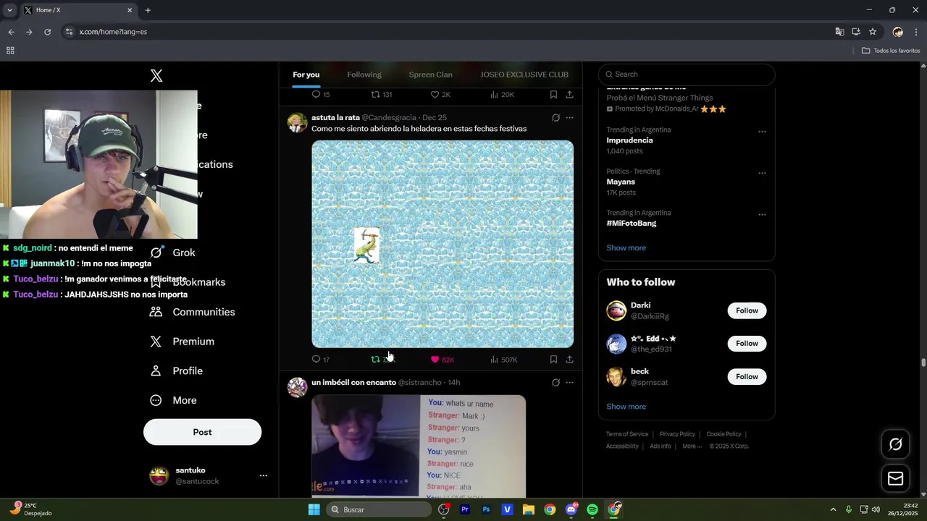Bookmark the top post with 2K likes

(553, 95)
